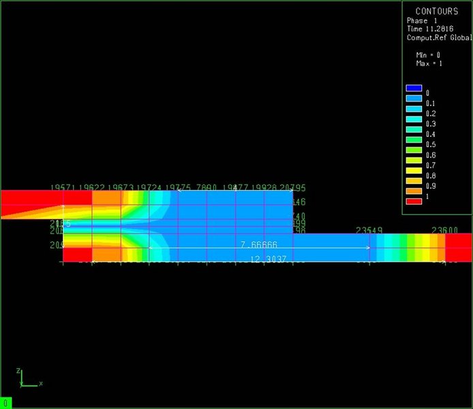Click the 0.3 legend level label
The width and height of the screenshot is (473, 409).
pyautogui.click(x=431, y=124)
